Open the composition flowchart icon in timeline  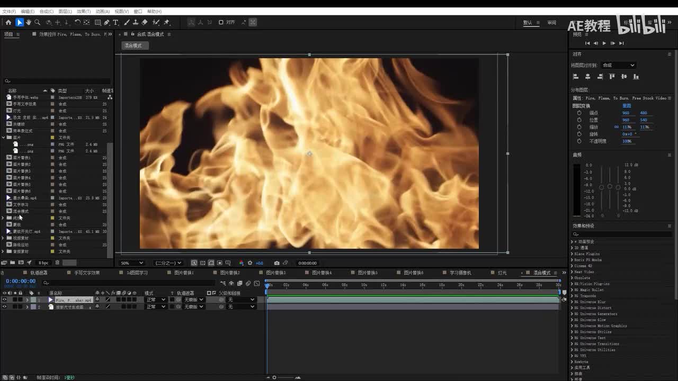[223, 284]
